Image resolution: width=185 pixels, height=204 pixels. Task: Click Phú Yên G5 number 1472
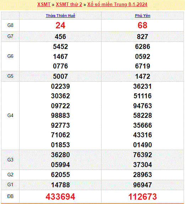pyautogui.click(x=142, y=76)
